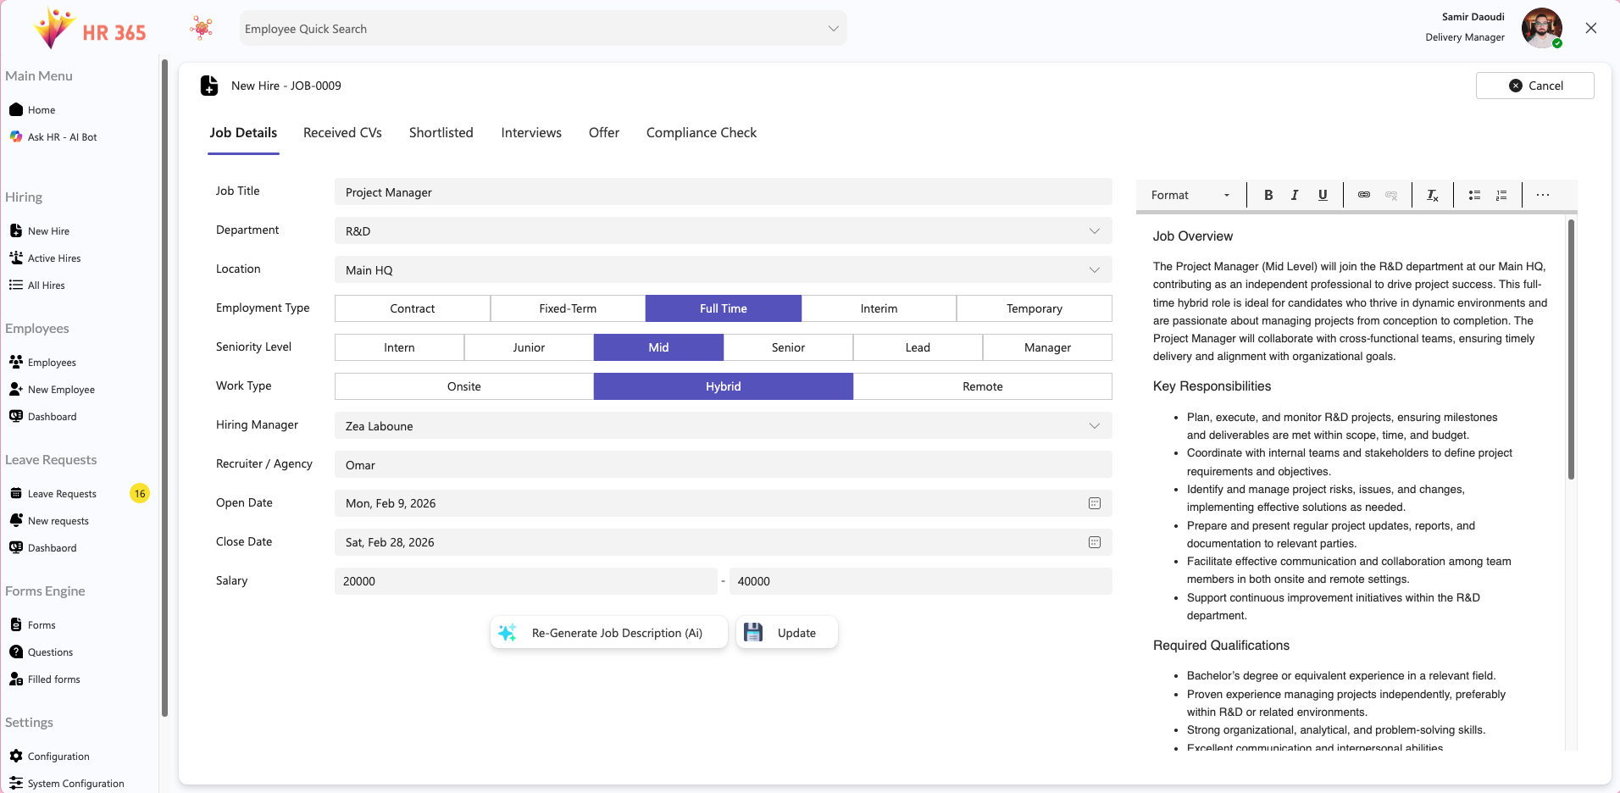1620x793 pixels.
Task: Open the Hiring Manager dropdown
Action: click(x=1094, y=426)
